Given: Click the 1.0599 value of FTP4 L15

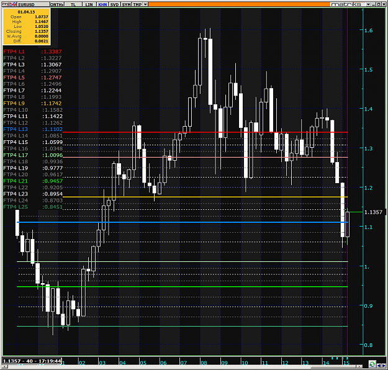Looking at the screenshot, I should [x=52, y=142].
